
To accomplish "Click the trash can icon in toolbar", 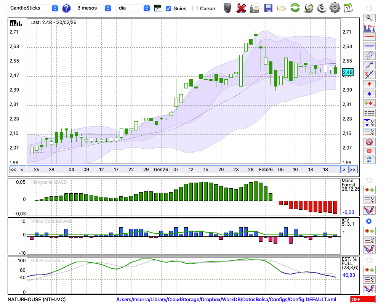I will pos(227,8).
